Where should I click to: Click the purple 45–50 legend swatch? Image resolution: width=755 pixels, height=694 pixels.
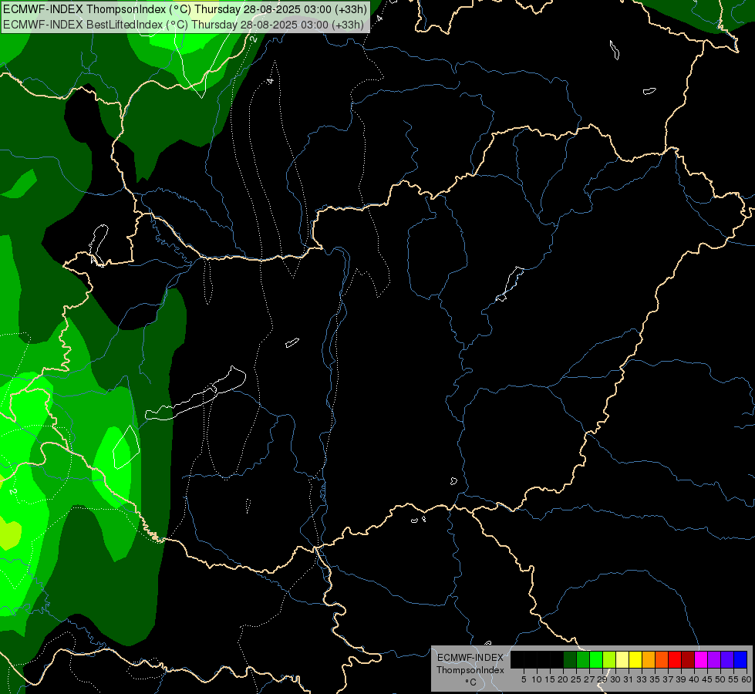pos(714,659)
